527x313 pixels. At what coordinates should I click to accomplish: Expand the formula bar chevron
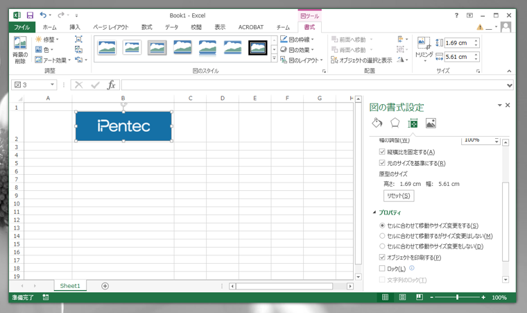pos(510,85)
